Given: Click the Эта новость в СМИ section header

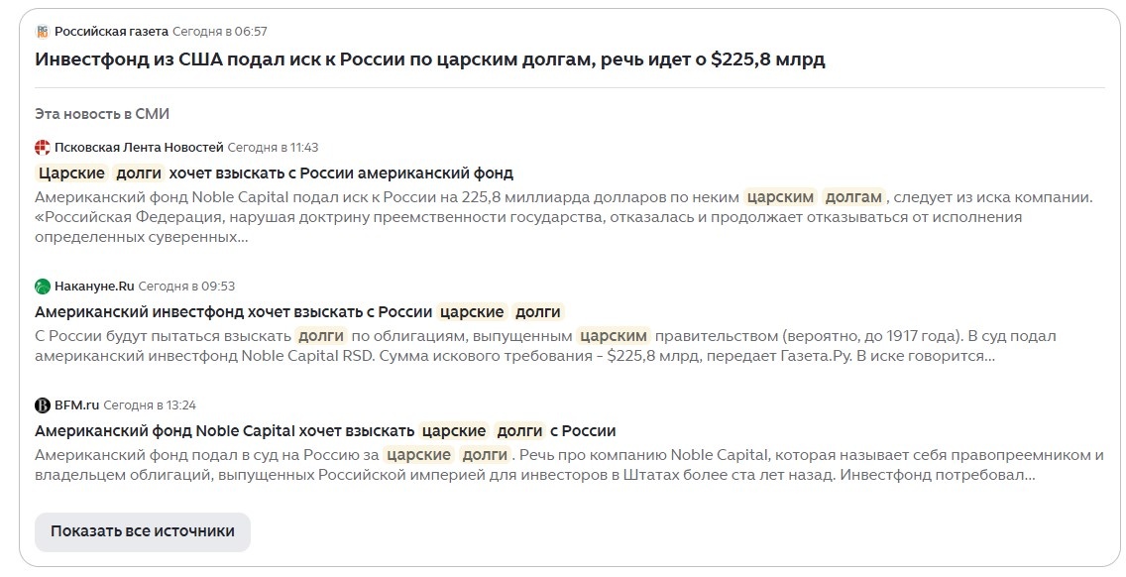Looking at the screenshot, I should click(x=102, y=113).
